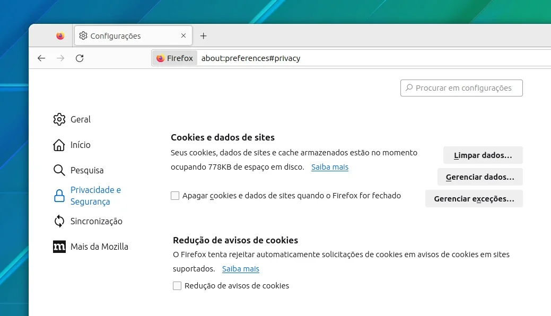
Task: Enable Redução de avisos de cookies checkbox
Action: click(177, 286)
